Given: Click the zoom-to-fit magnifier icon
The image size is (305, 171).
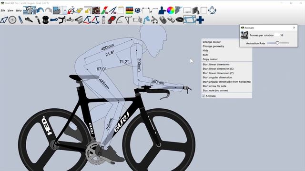Looking at the screenshot, I should tap(212, 10).
